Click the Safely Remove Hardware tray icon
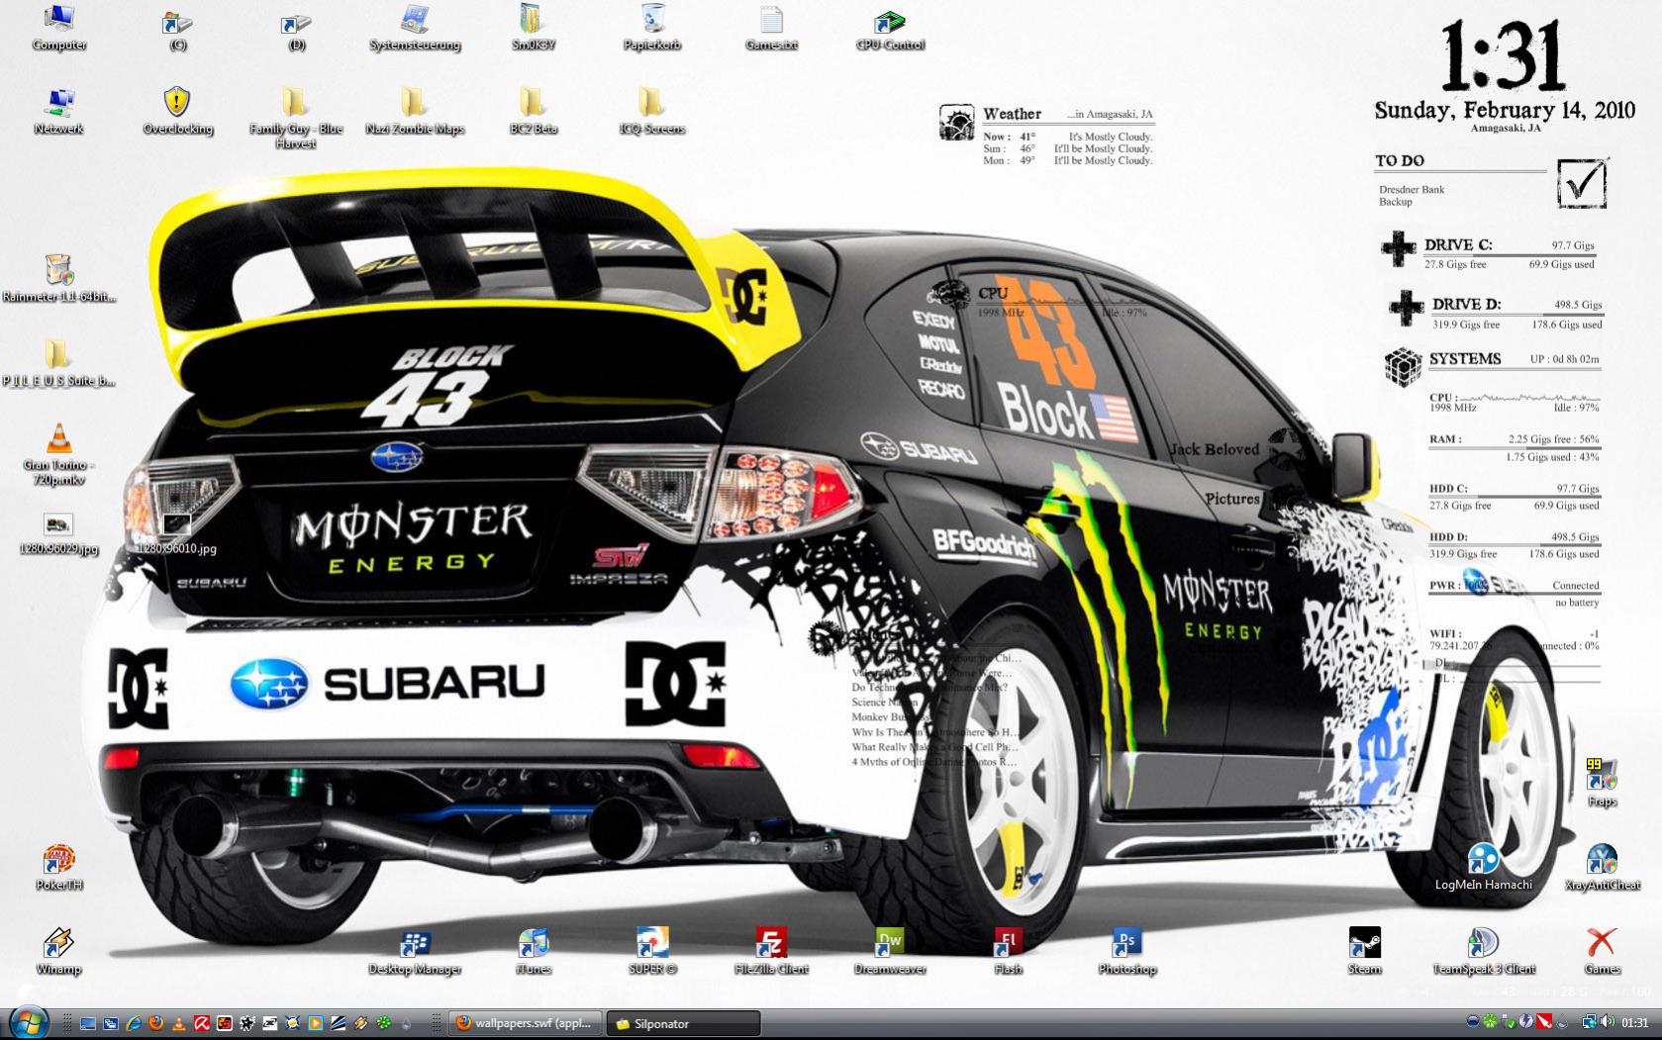Screen dimensions: 1662x1040 [x=1509, y=1022]
